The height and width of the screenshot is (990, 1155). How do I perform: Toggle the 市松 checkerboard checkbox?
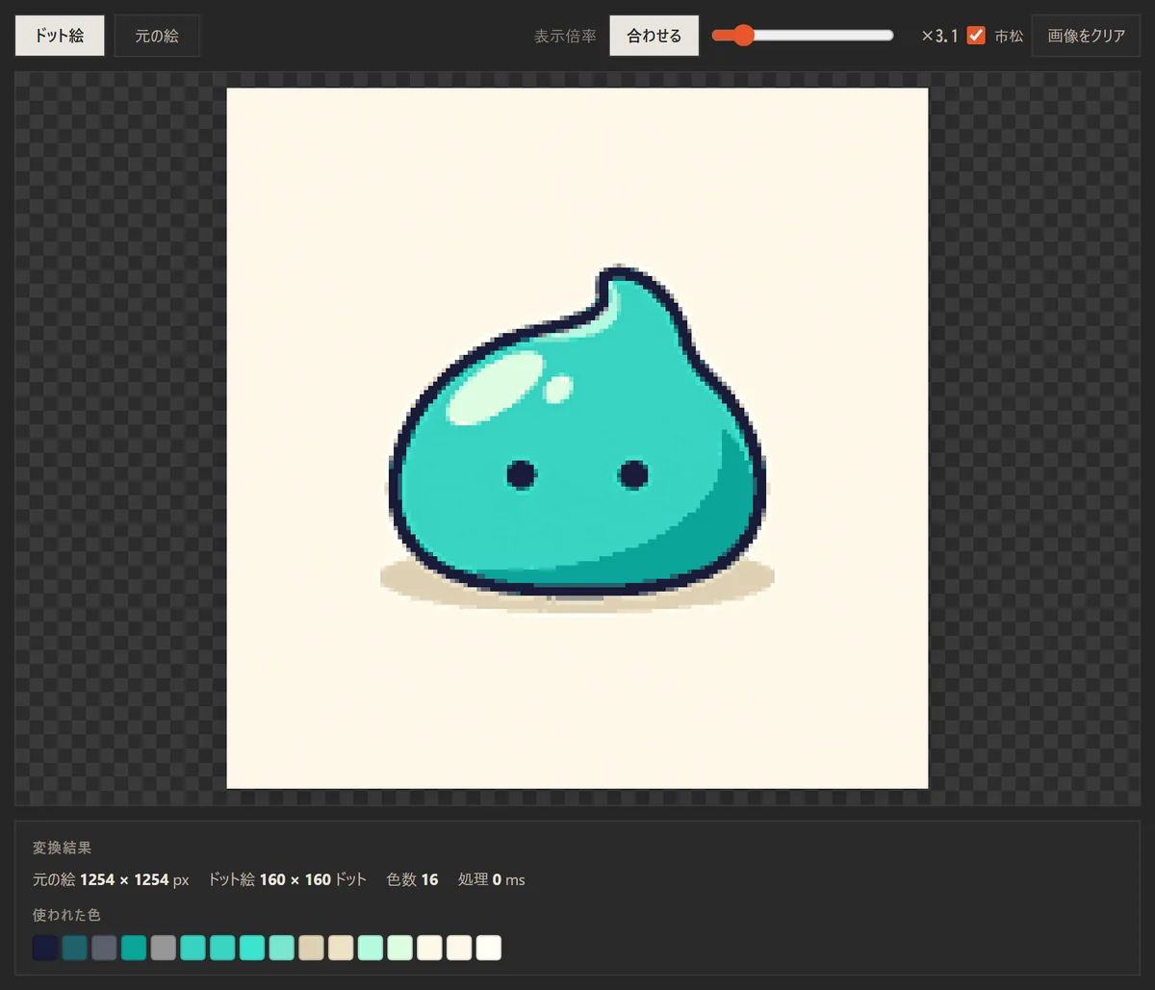pos(976,36)
